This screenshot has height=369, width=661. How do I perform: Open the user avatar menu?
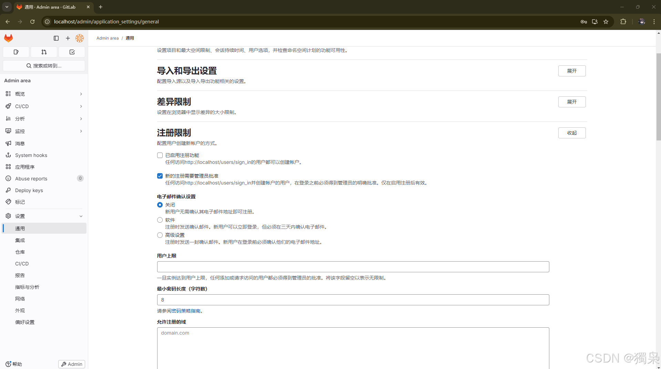(80, 38)
